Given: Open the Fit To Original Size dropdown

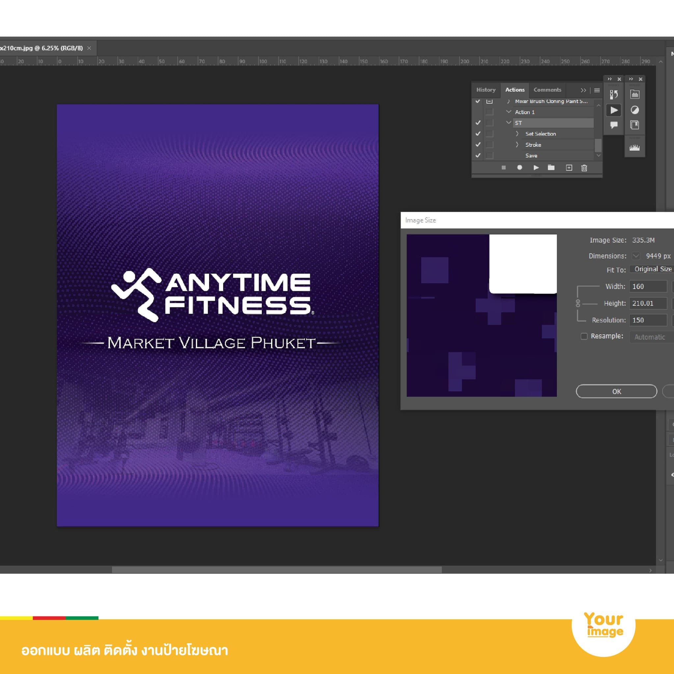Looking at the screenshot, I should [x=652, y=269].
